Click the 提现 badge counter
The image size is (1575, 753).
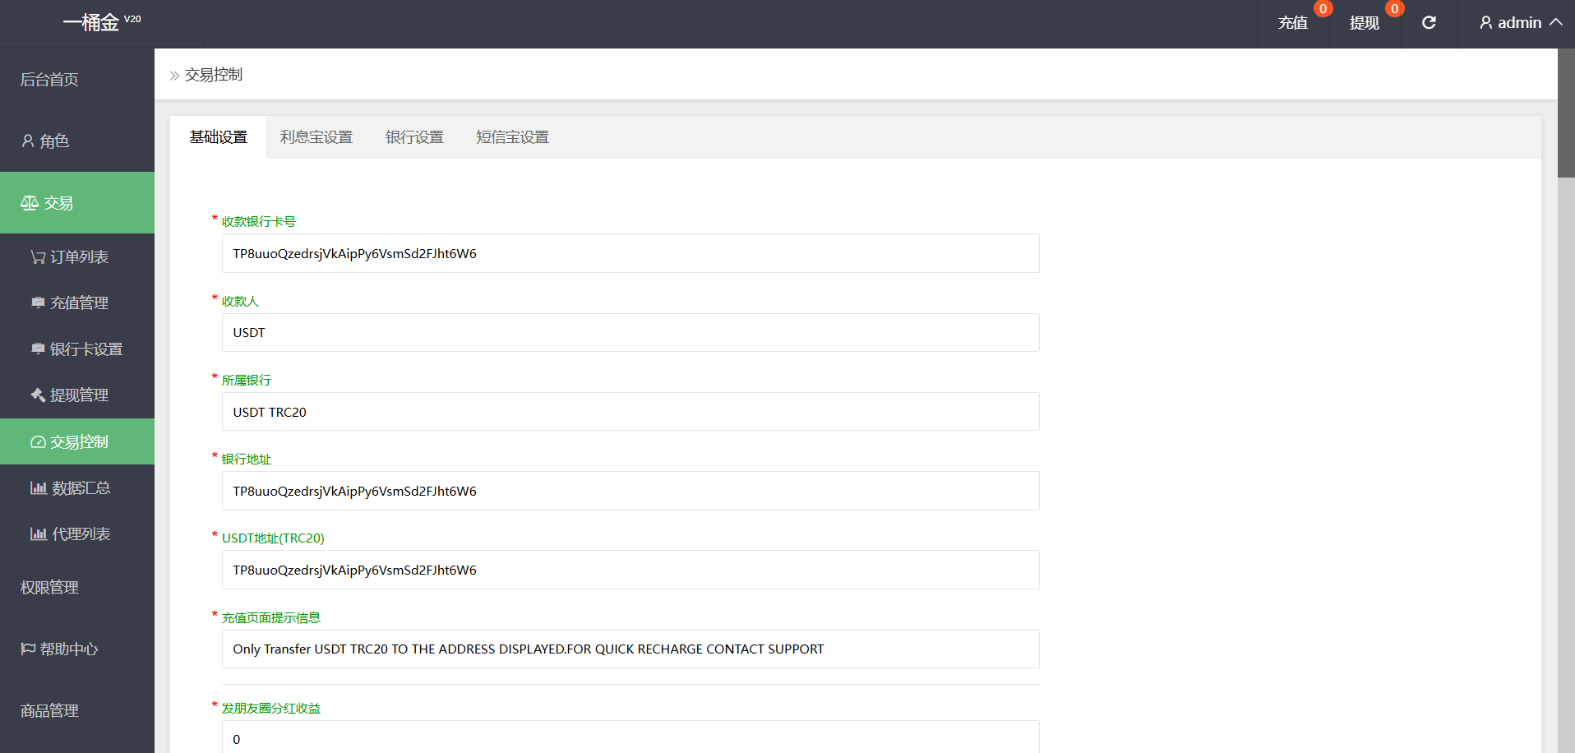tap(1394, 9)
